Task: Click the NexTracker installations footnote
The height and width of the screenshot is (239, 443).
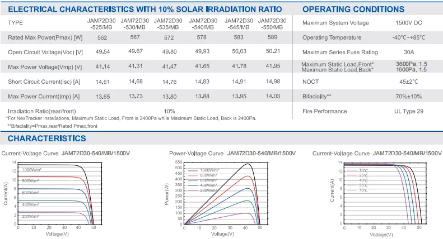Action: 131,118
